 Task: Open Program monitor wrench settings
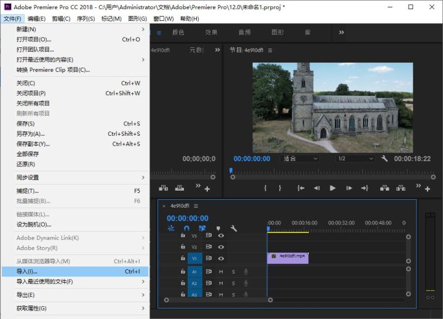385,159
